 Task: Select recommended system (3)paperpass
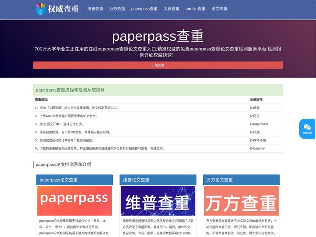259,124
